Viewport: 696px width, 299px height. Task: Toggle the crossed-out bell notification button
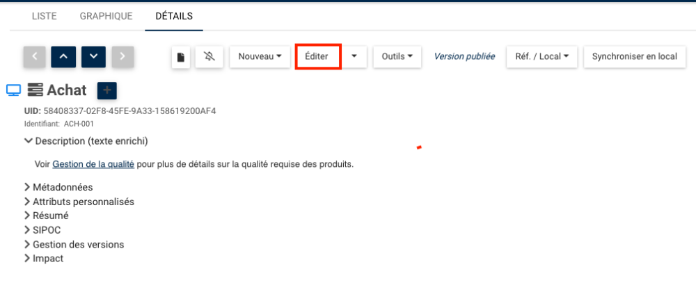(209, 57)
